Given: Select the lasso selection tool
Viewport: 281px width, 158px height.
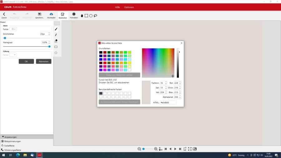Looking at the screenshot, I should point(96,16).
